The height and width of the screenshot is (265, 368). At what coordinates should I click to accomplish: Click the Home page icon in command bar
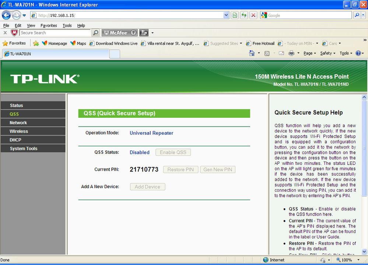(252, 53)
